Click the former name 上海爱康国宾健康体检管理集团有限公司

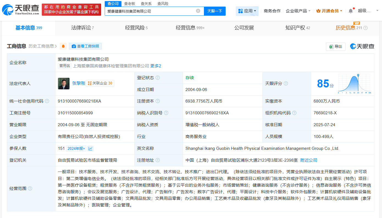[111, 66]
